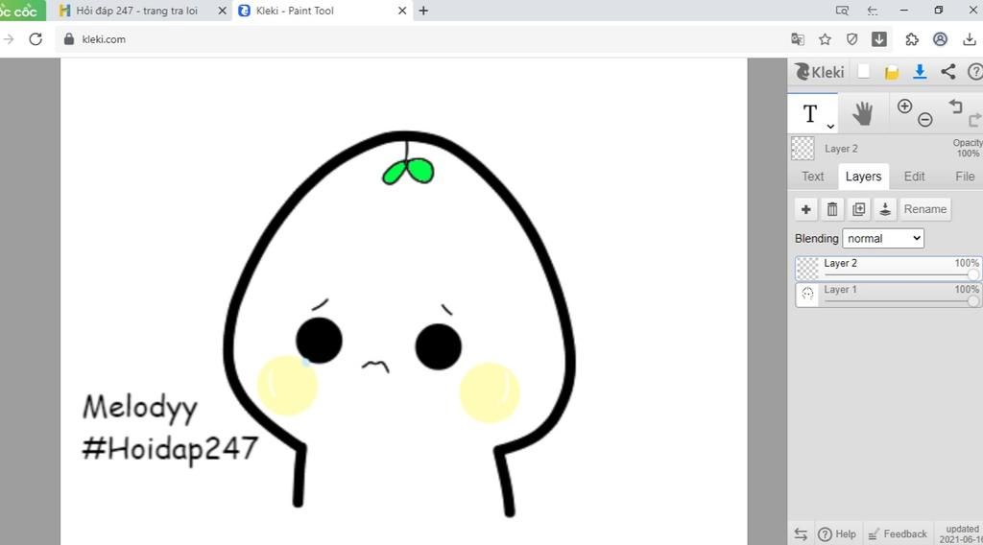
Task: Switch to the File tab
Action: (964, 177)
